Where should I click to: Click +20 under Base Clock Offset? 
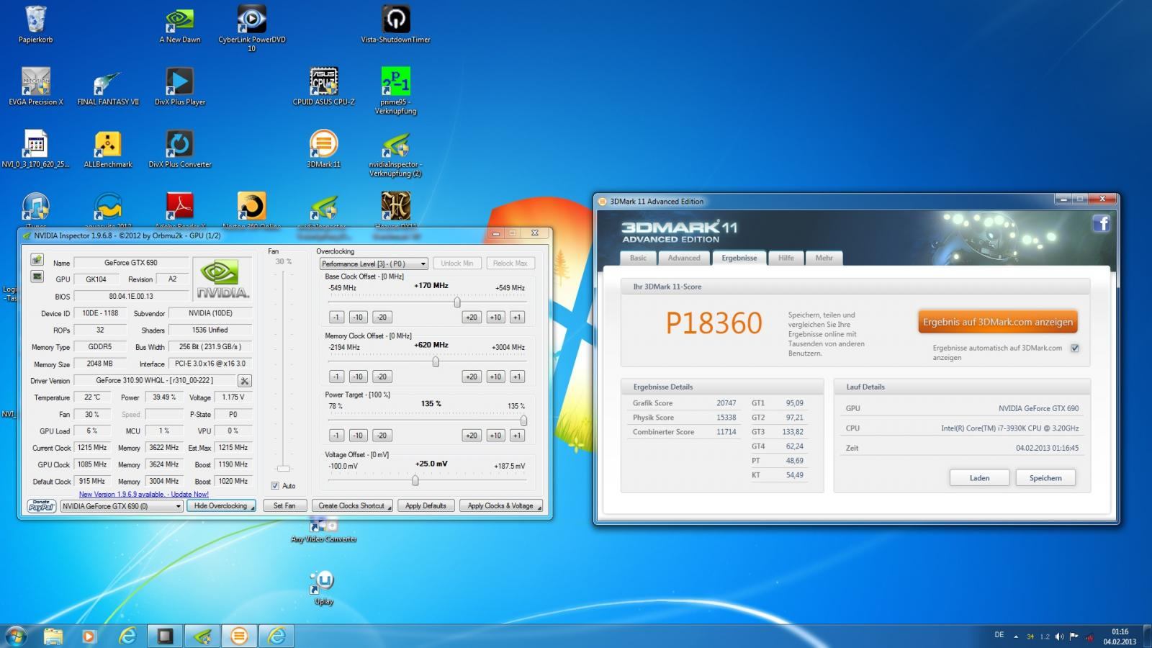pos(472,317)
